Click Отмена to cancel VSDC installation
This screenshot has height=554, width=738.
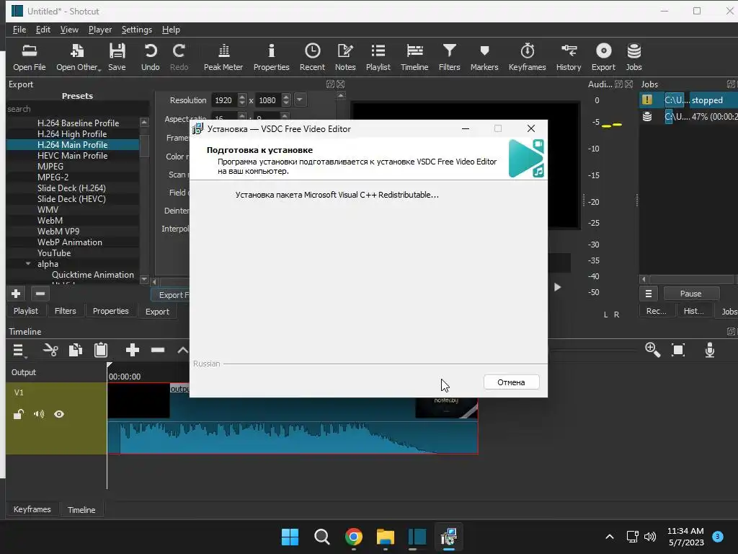pyautogui.click(x=511, y=382)
